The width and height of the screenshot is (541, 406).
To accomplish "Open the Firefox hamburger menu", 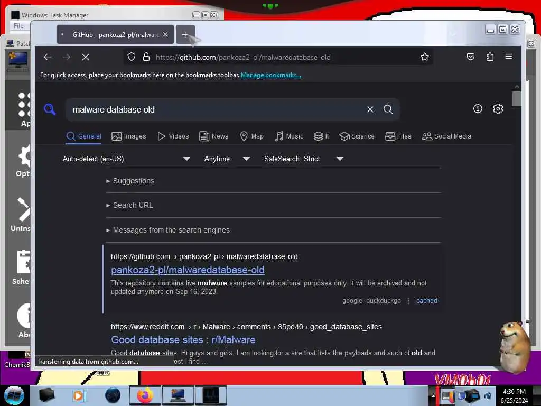I will pyautogui.click(x=509, y=57).
